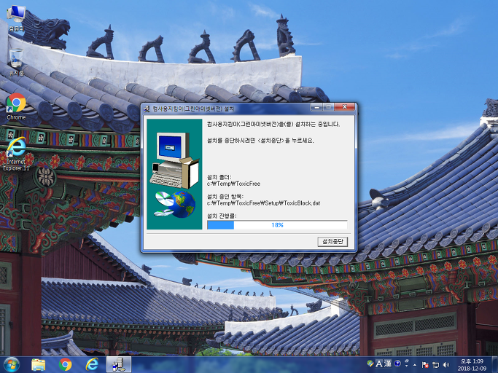The width and height of the screenshot is (498, 373).
Task: Click the installer's taskbar button
Action: pos(119,365)
